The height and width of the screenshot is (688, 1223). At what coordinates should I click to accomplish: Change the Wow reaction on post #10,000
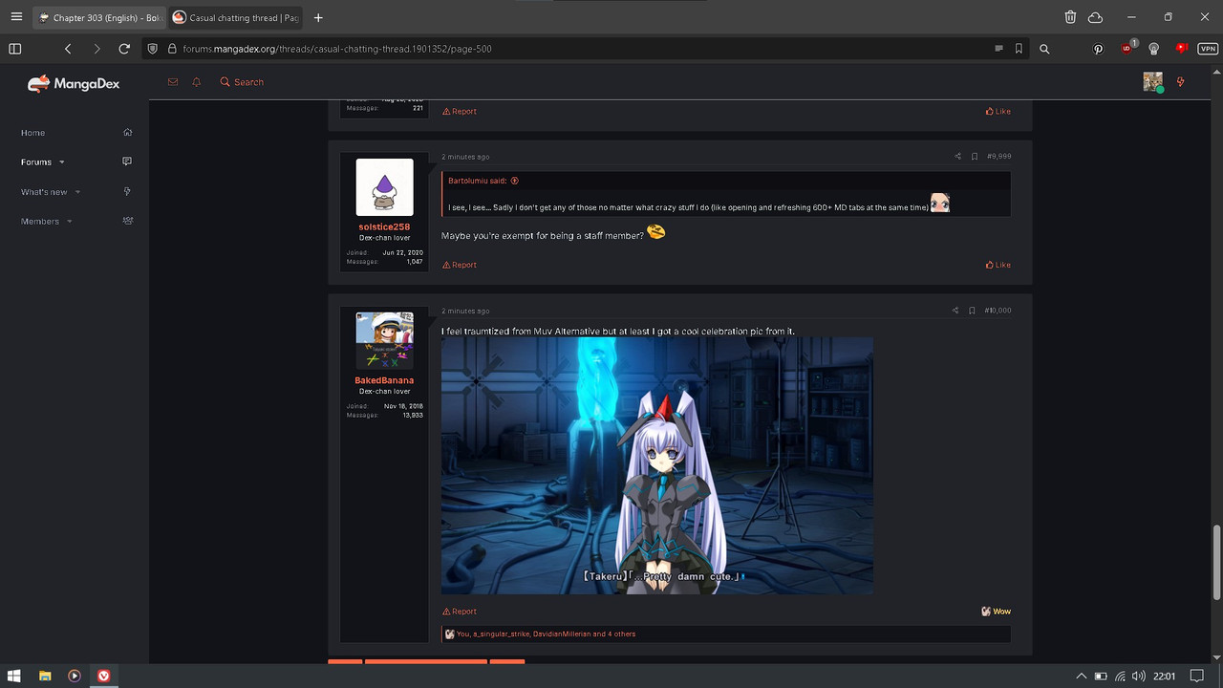996,612
